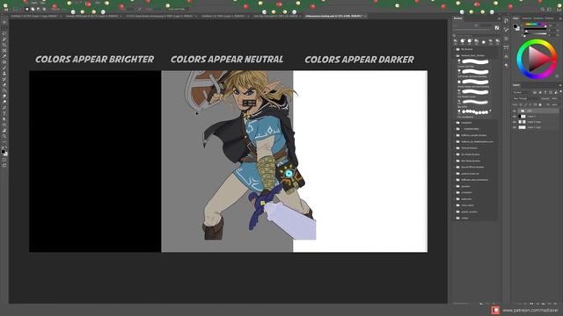Filter layers by pixel layers icon

[535, 92]
